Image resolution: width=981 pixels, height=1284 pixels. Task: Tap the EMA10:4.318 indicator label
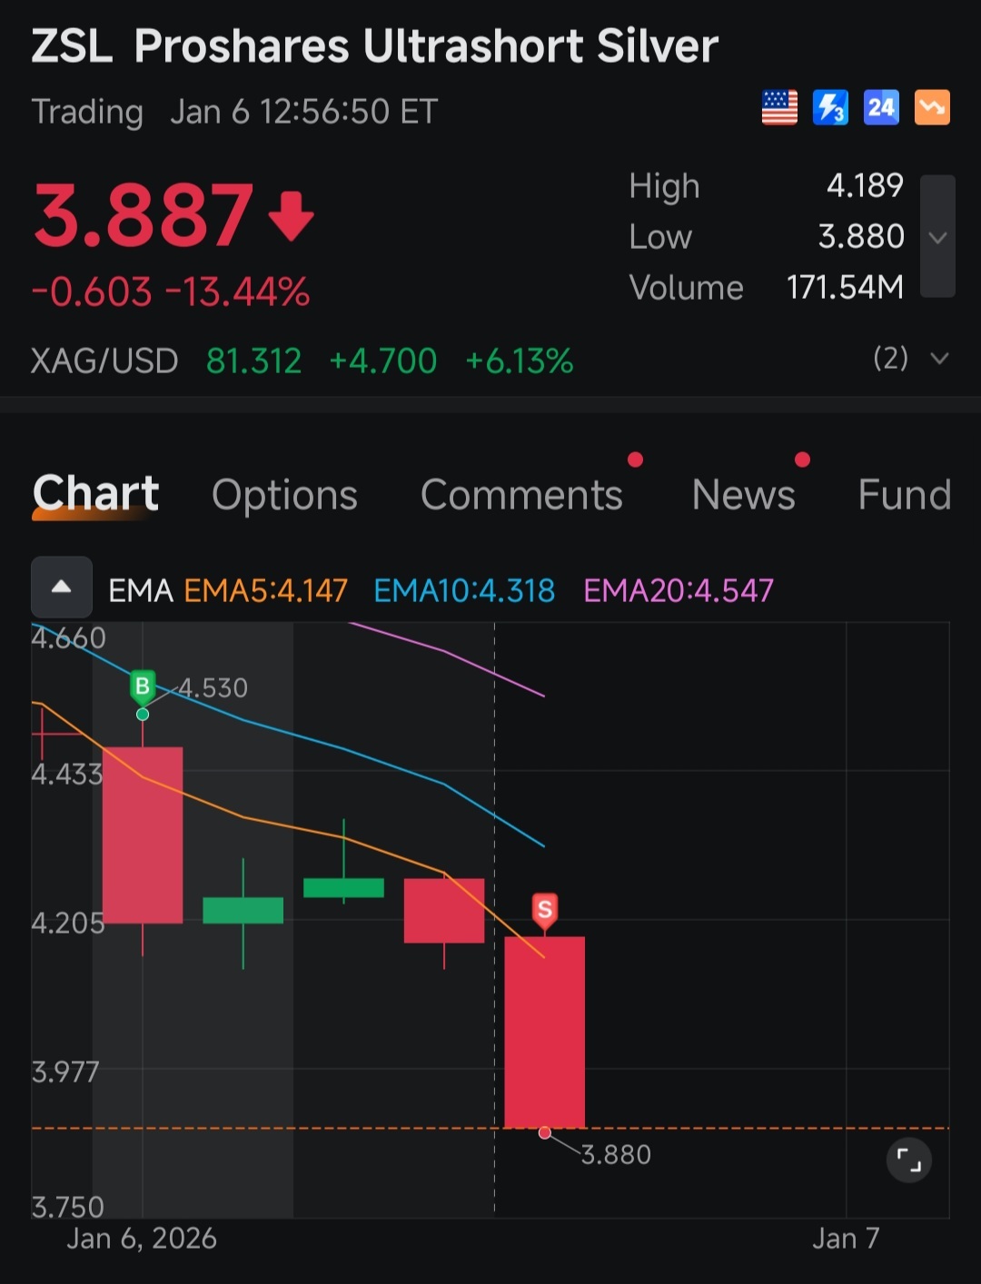[464, 591]
